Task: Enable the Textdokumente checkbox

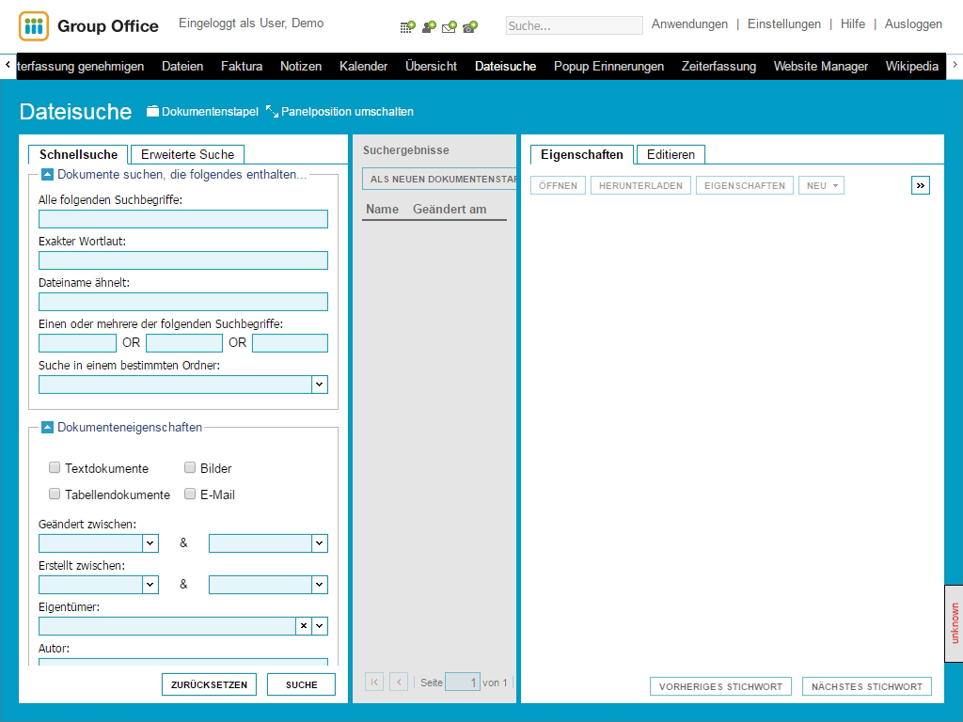Action: pyautogui.click(x=55, y=468)
